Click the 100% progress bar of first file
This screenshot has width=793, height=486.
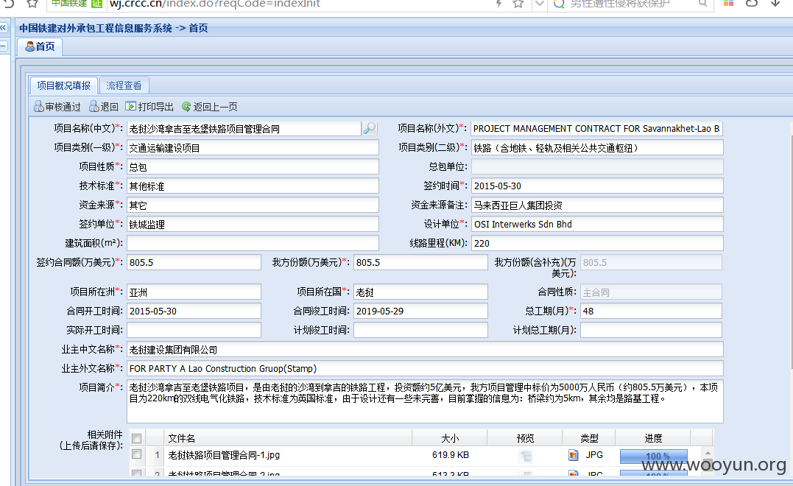pyautogui.click(x=653, y=456)
